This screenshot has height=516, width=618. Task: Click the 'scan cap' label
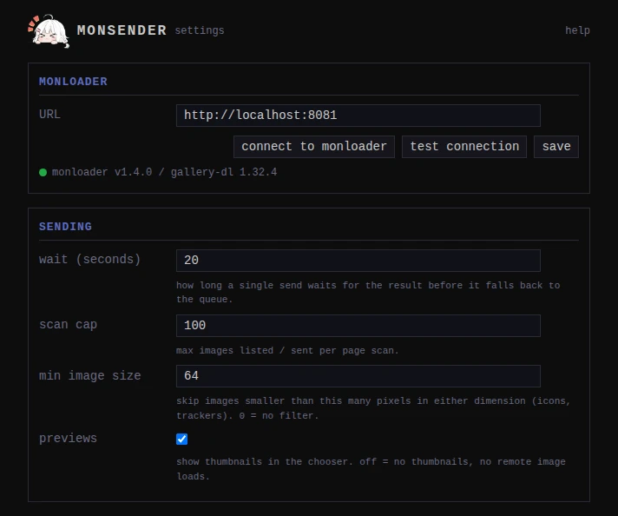(x=68, y=324)
